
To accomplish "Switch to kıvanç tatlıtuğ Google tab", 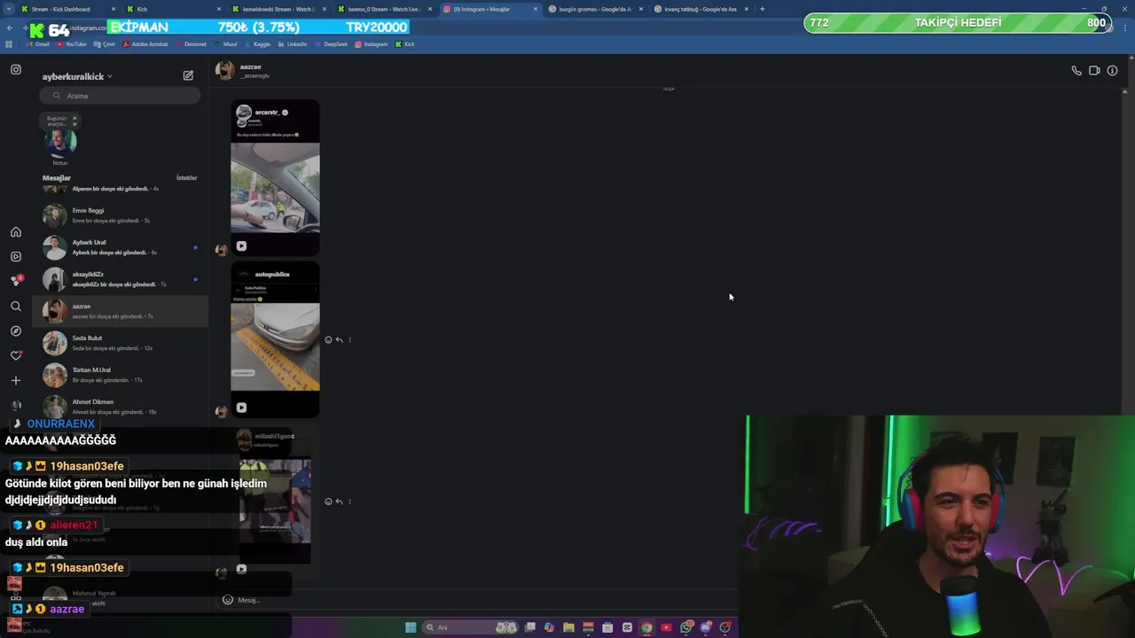I will (701, 9).
